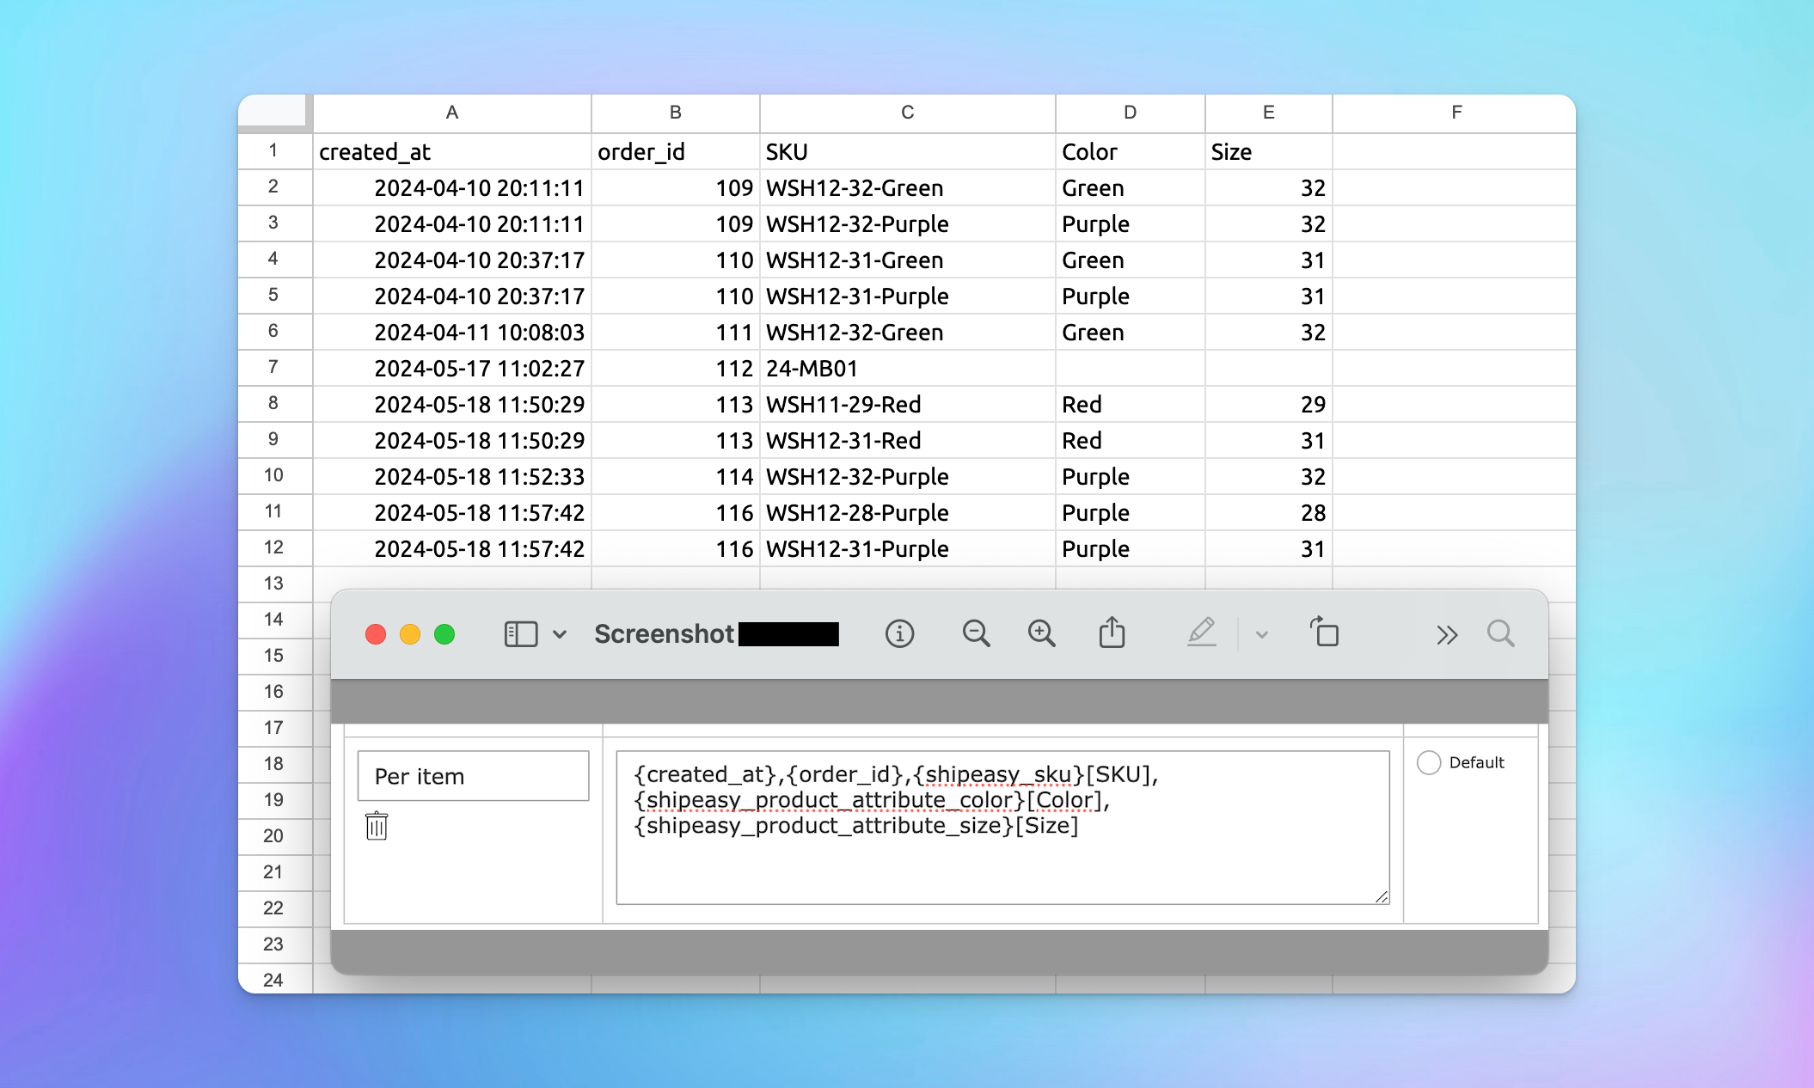Maximize Preview with the green button
Viewport: 1814px width, 1088px height.
444,634
